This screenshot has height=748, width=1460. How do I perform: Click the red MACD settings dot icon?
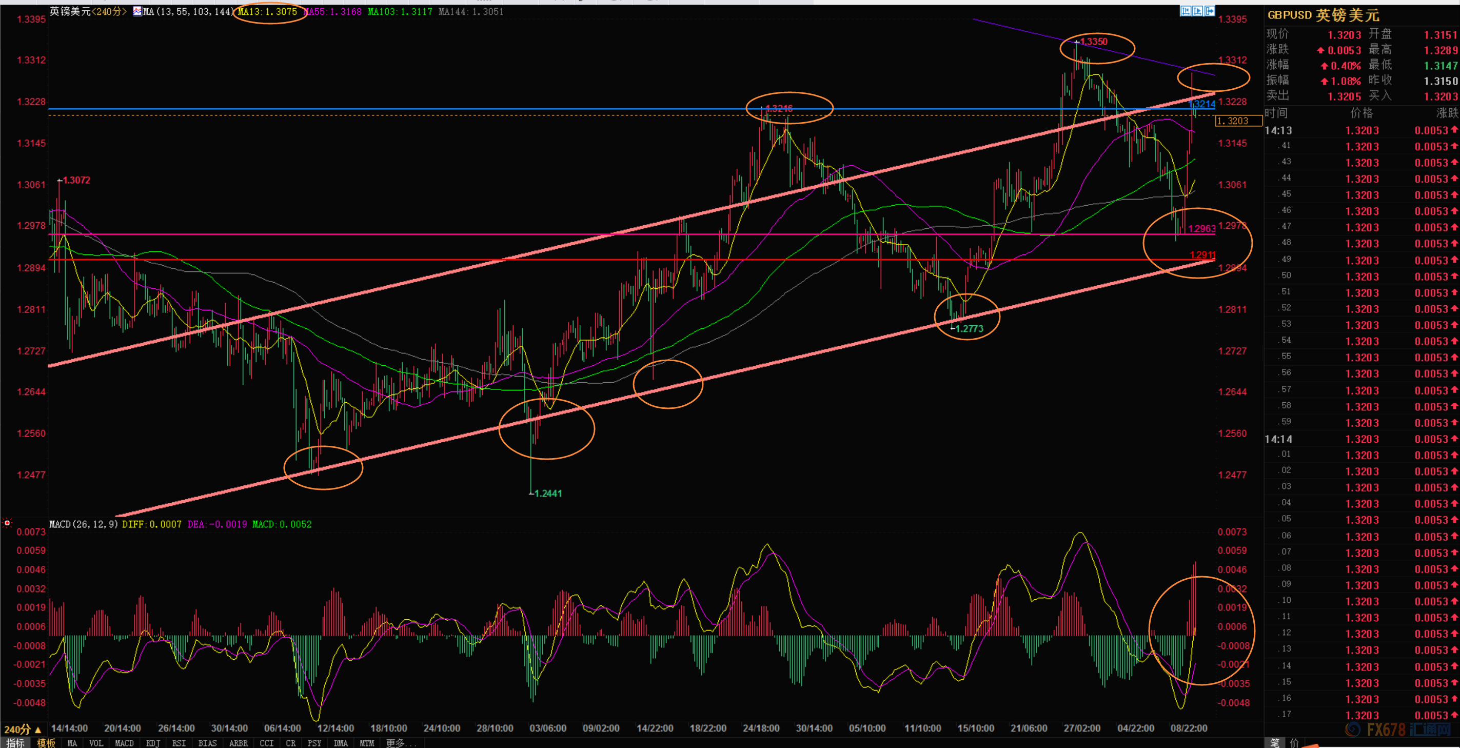(x=7, y=523)
